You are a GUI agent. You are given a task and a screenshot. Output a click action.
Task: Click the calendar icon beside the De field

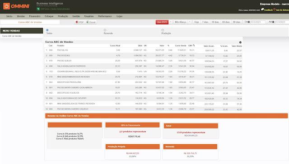(249, 22)
